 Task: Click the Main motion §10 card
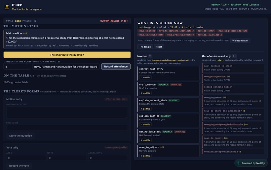67,39
